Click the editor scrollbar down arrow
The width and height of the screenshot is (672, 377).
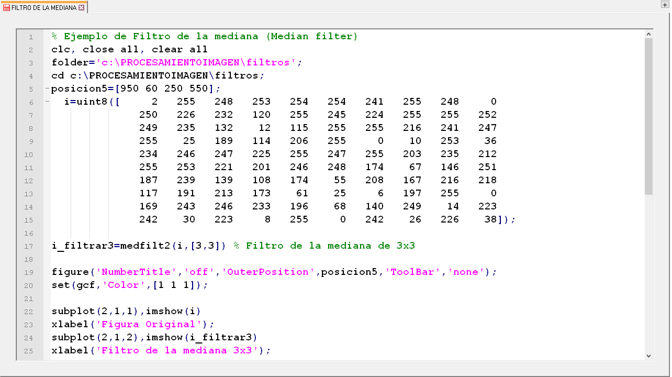point(649,356)
